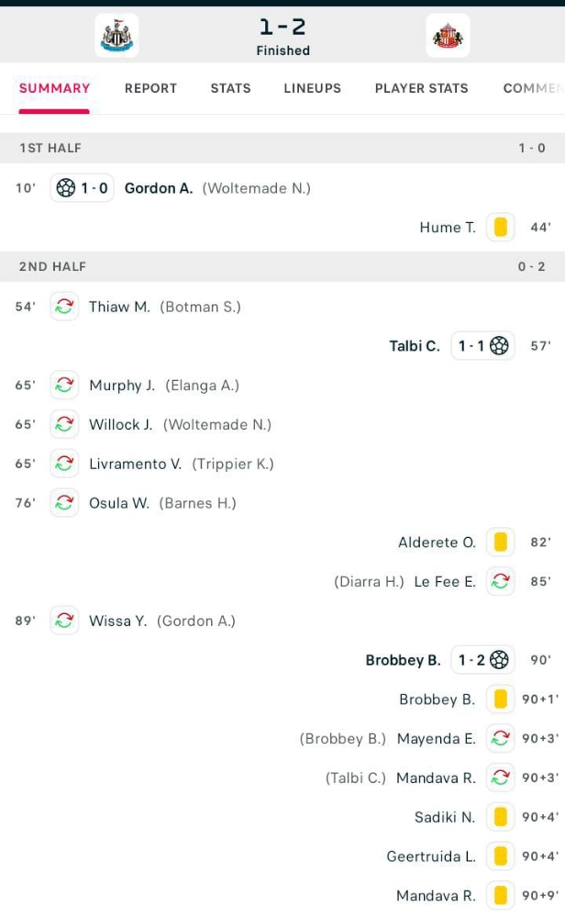The width and height of the screenshot is (565, 918).
Task: Click the Talbi C. 1-1 goal icon
Action: click(499, 346)
